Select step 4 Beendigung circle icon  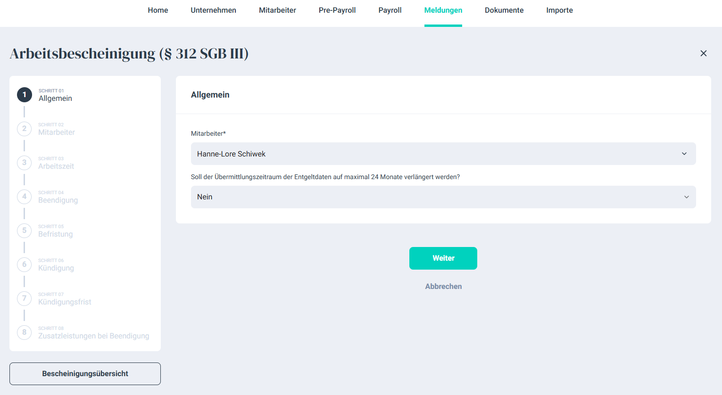click(x=25, y=197)
